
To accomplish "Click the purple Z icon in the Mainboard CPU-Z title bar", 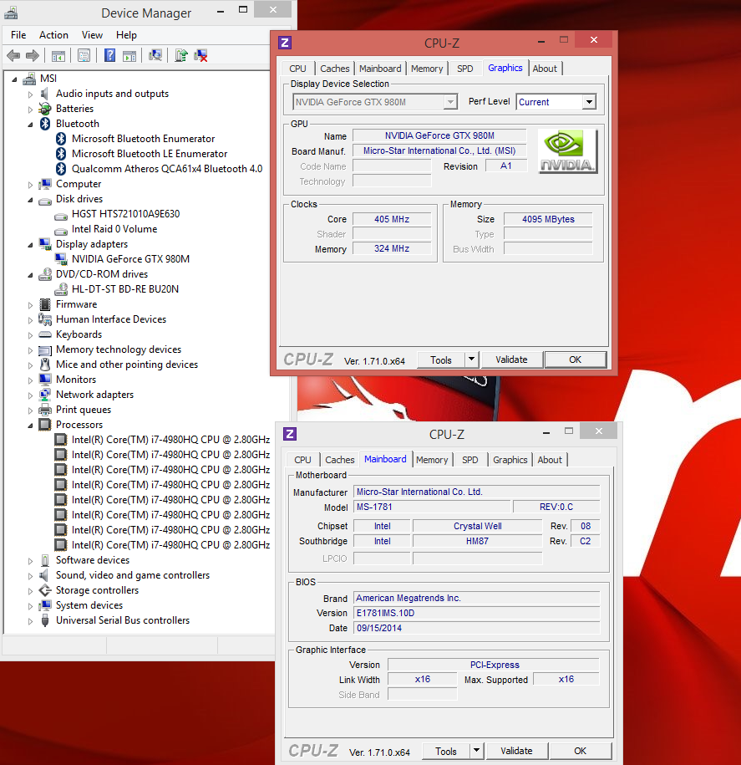I will [x=290, y=434].
